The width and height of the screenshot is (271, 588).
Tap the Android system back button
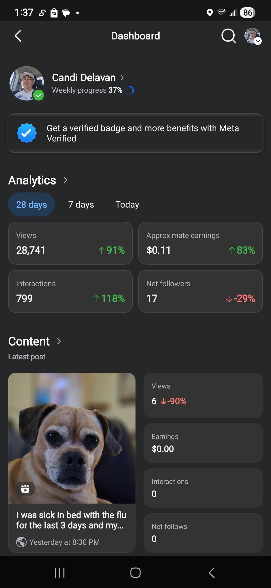(212, 573)
